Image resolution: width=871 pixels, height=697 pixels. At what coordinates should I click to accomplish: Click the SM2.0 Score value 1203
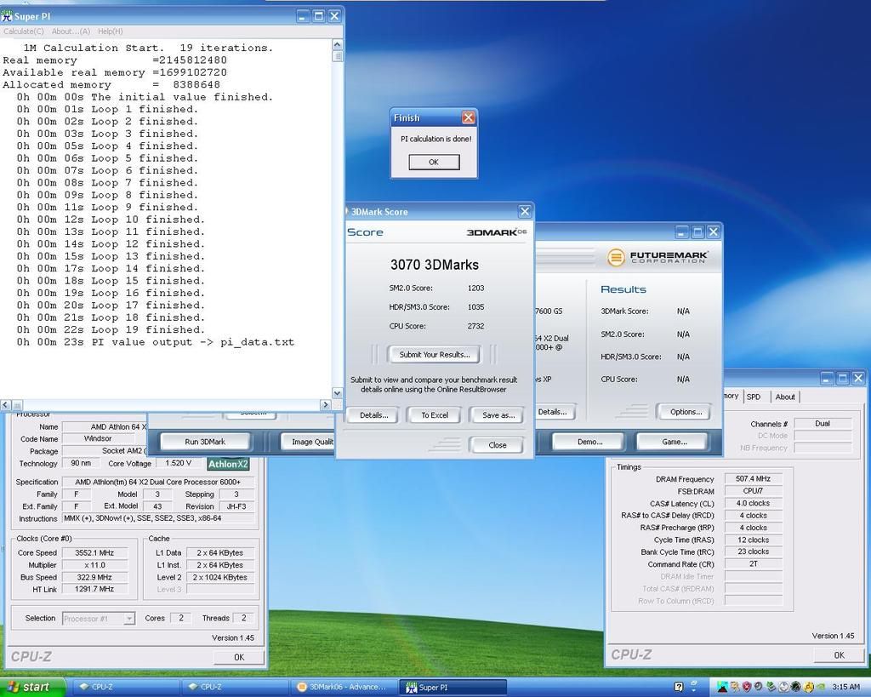tap(476, 288)
